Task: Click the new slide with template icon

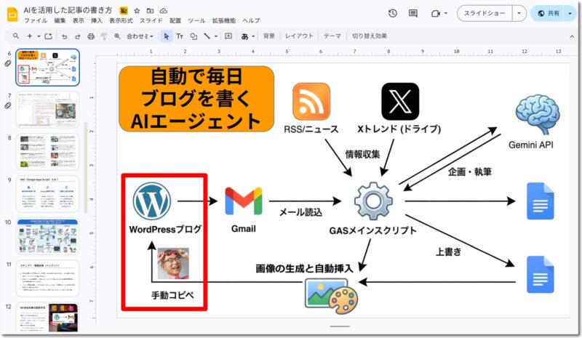Action: 48,36
